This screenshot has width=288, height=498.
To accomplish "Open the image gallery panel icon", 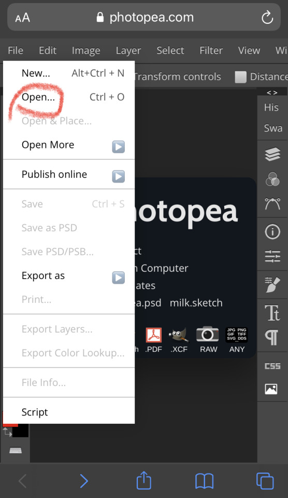I will point(271,389).
